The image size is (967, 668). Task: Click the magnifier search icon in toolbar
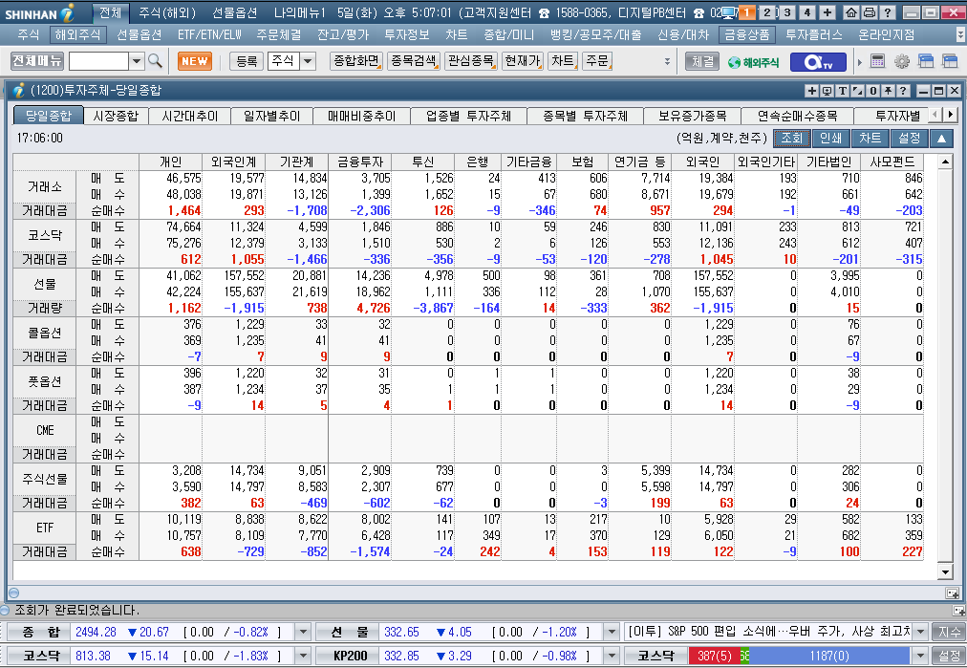[x=155, y=61]
